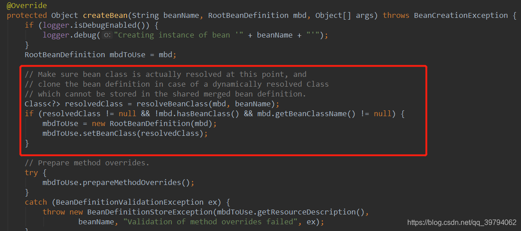Click the @Override annotation
This screenshot has height=231, width=521.
point(26,6)
